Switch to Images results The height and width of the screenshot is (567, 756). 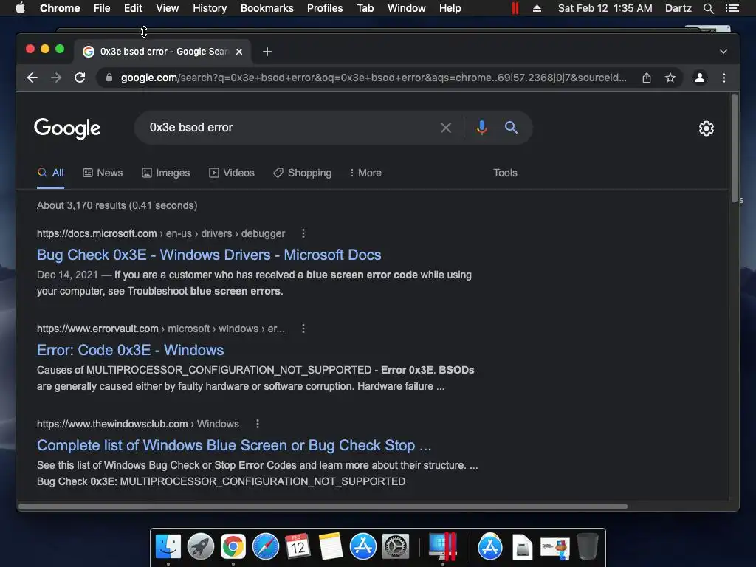(166, 173)
